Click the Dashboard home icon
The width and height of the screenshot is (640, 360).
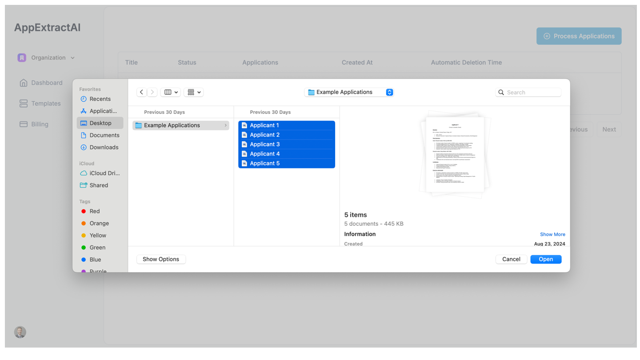pos(24,83)
